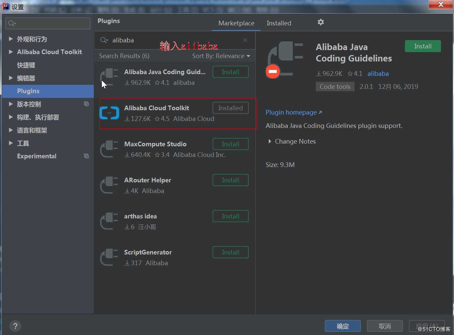Open Sort By Relevance dropdown
The image size is (454, 335).
point(221,56)
